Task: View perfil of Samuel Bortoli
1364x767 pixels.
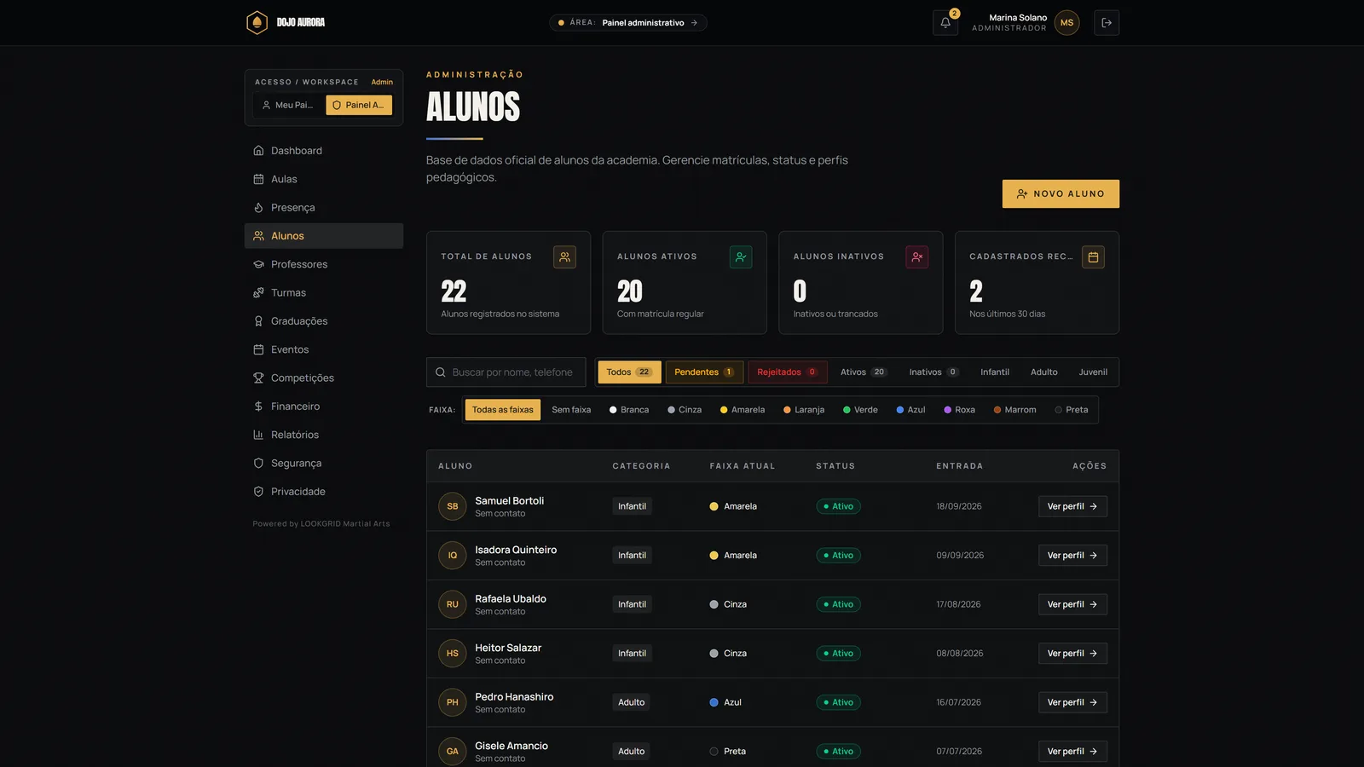Action: pyautogui.click(x=1072, y=506)
